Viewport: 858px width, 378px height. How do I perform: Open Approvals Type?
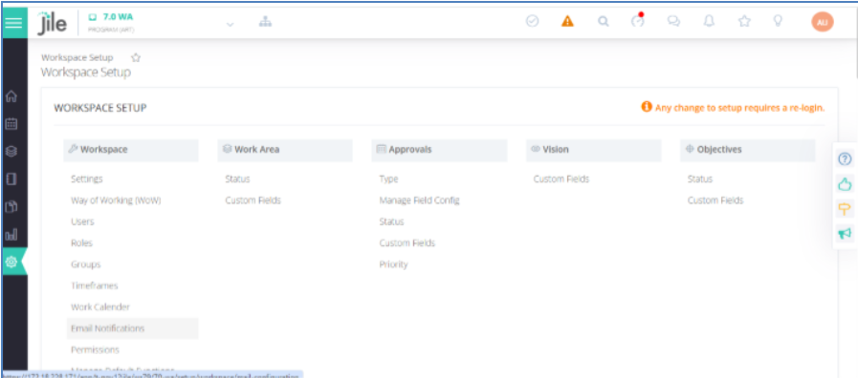pos(388,179)
